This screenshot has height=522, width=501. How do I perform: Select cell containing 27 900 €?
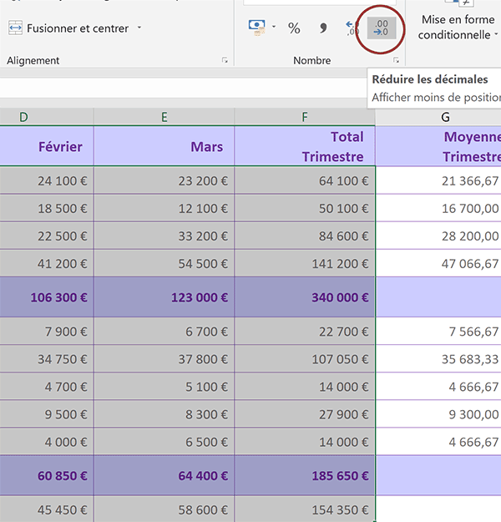pos(305,414)
